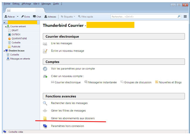
Task: Open the Fichier menu
Action: [x=7, y=3]
